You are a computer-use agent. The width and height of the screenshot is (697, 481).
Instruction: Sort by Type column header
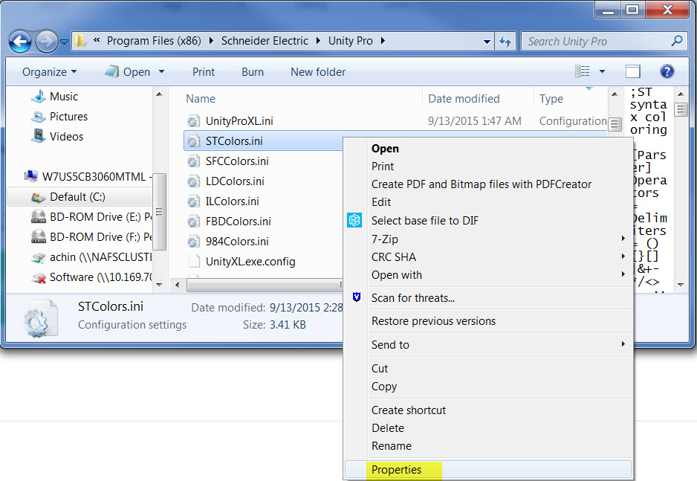pos(551,99)
